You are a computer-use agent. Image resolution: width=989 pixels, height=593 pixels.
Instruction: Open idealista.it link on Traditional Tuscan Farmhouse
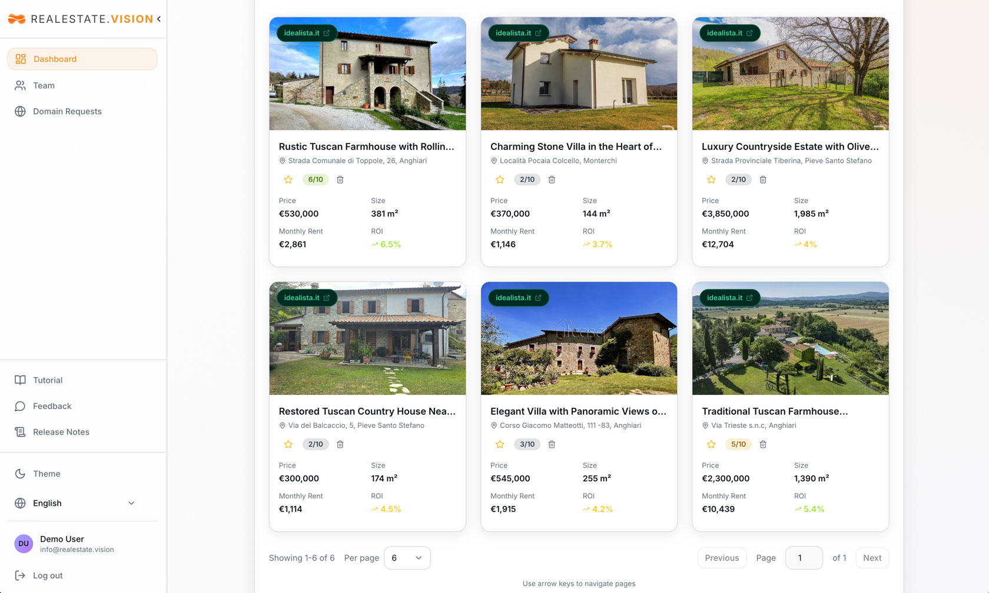[729, 298]
